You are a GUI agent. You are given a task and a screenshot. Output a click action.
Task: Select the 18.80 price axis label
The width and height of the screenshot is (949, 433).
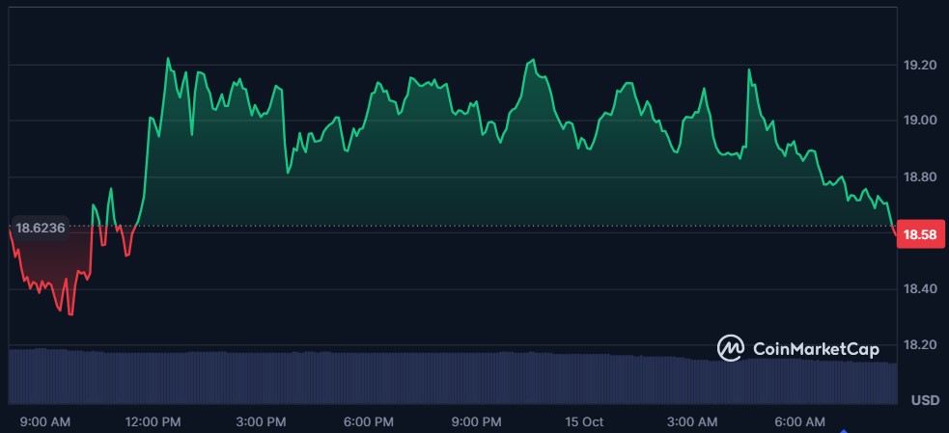918,177
